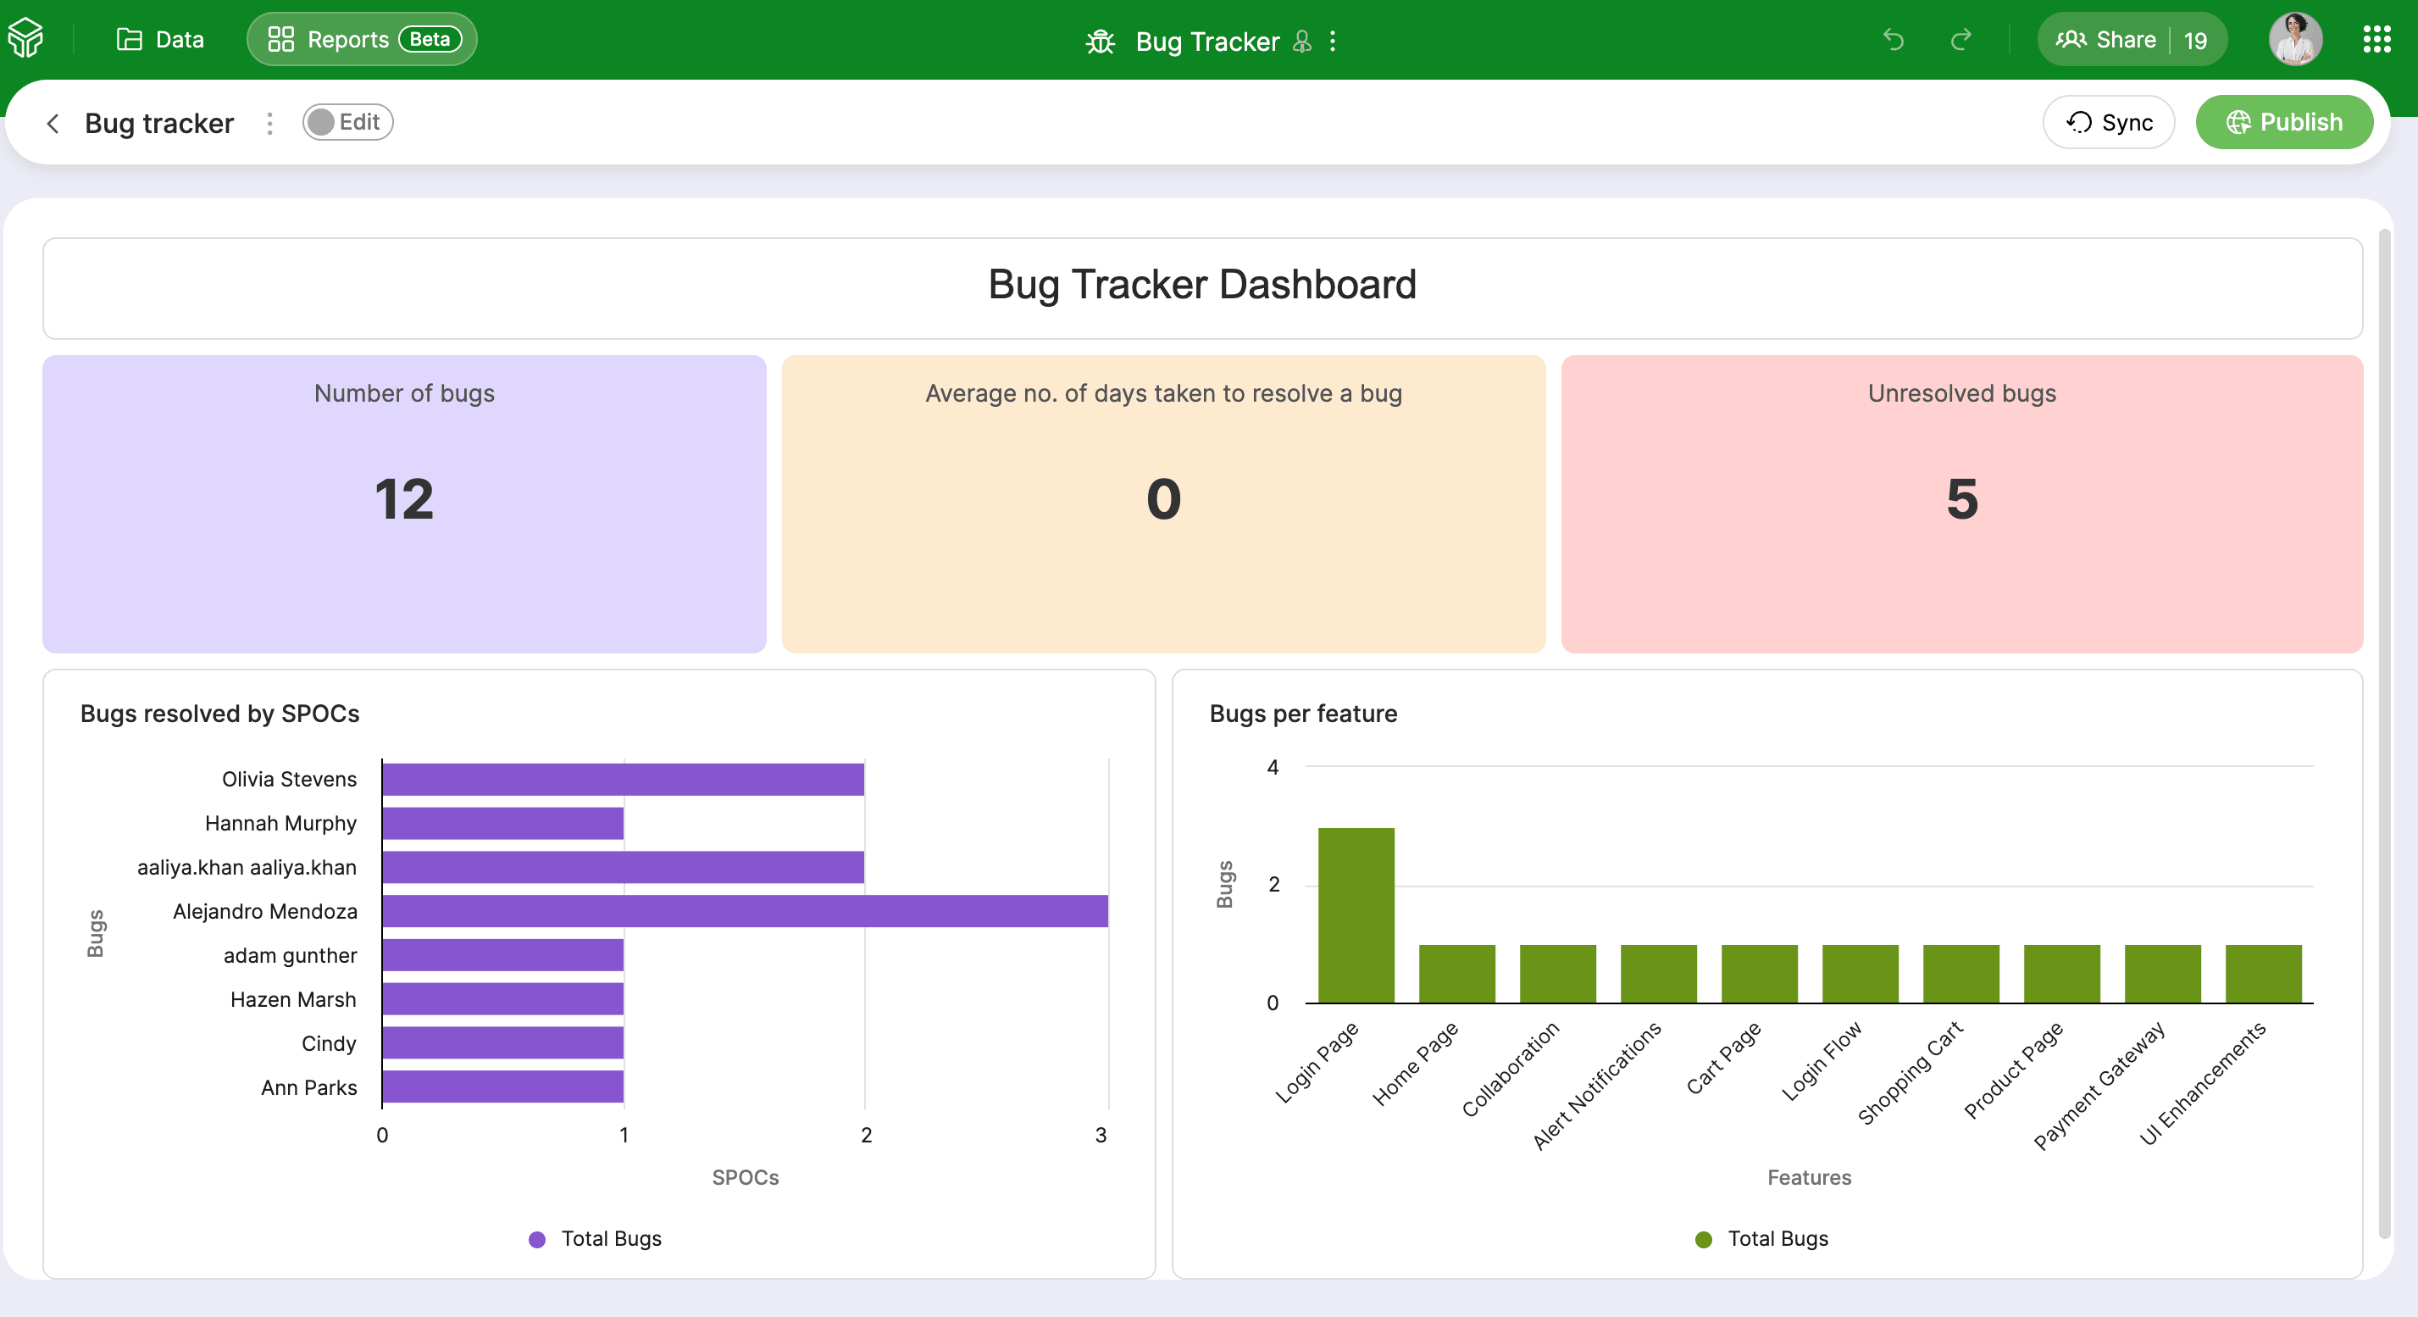Click the undo arrow icon
This screenshot has height=1317, width=2418.
[1894, 40]
